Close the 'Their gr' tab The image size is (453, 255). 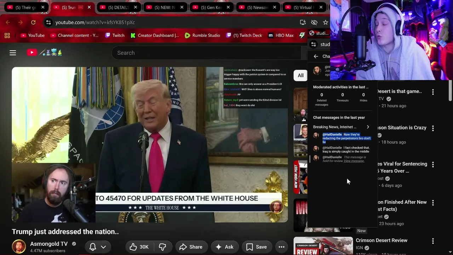point(43,7)
